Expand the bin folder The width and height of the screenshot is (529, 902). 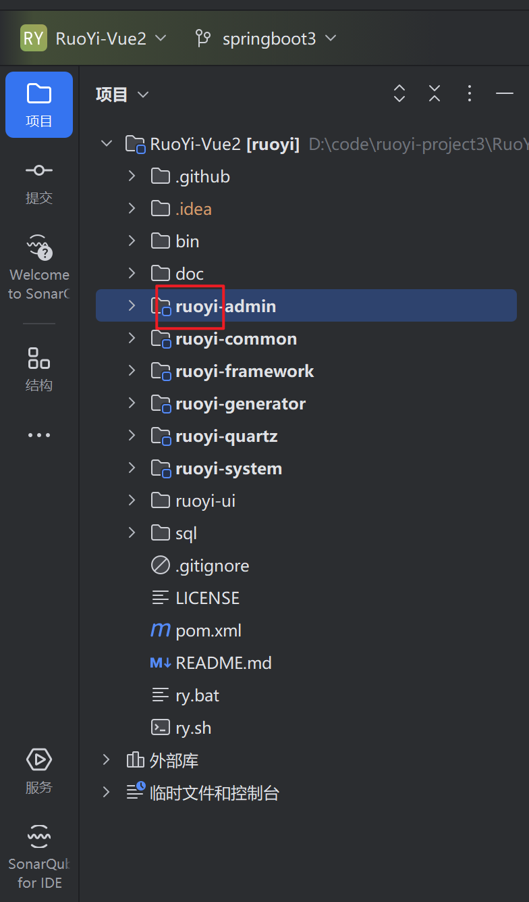click(132, 241)
